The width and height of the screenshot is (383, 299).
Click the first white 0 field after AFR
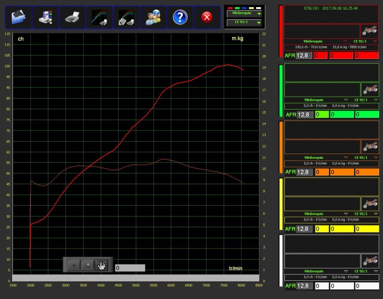point(322,286)
